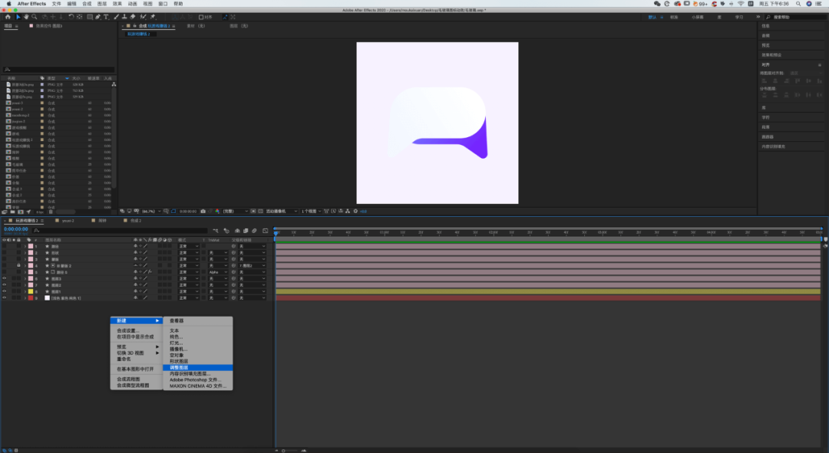This screenshot has width=829, height=453.
Task: Click the snapshot camera icon in viewer
Action: tap(203, 212)
